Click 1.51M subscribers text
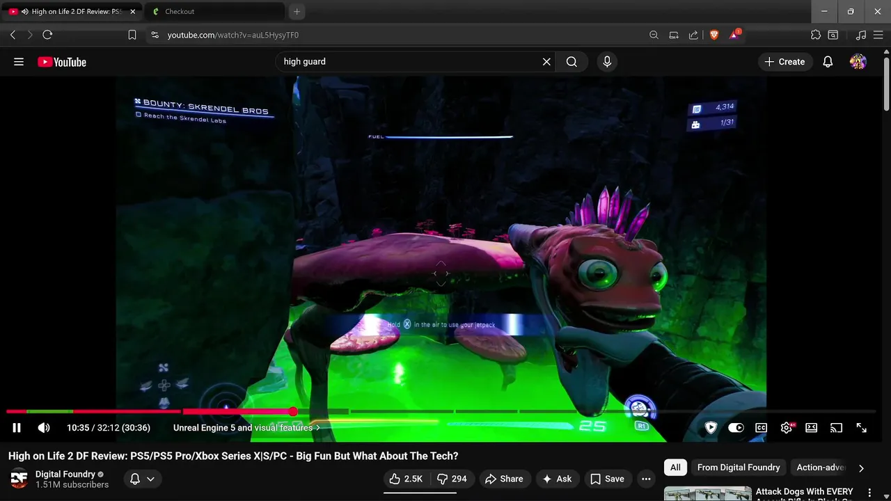 tap(72, 485)
